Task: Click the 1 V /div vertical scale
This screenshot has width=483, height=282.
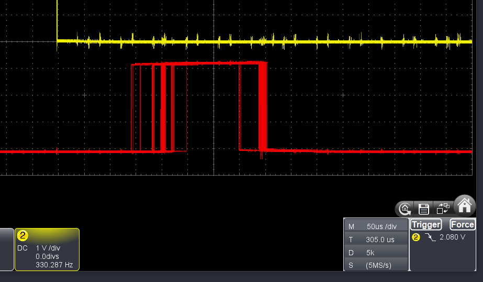Action: [48, 248]
